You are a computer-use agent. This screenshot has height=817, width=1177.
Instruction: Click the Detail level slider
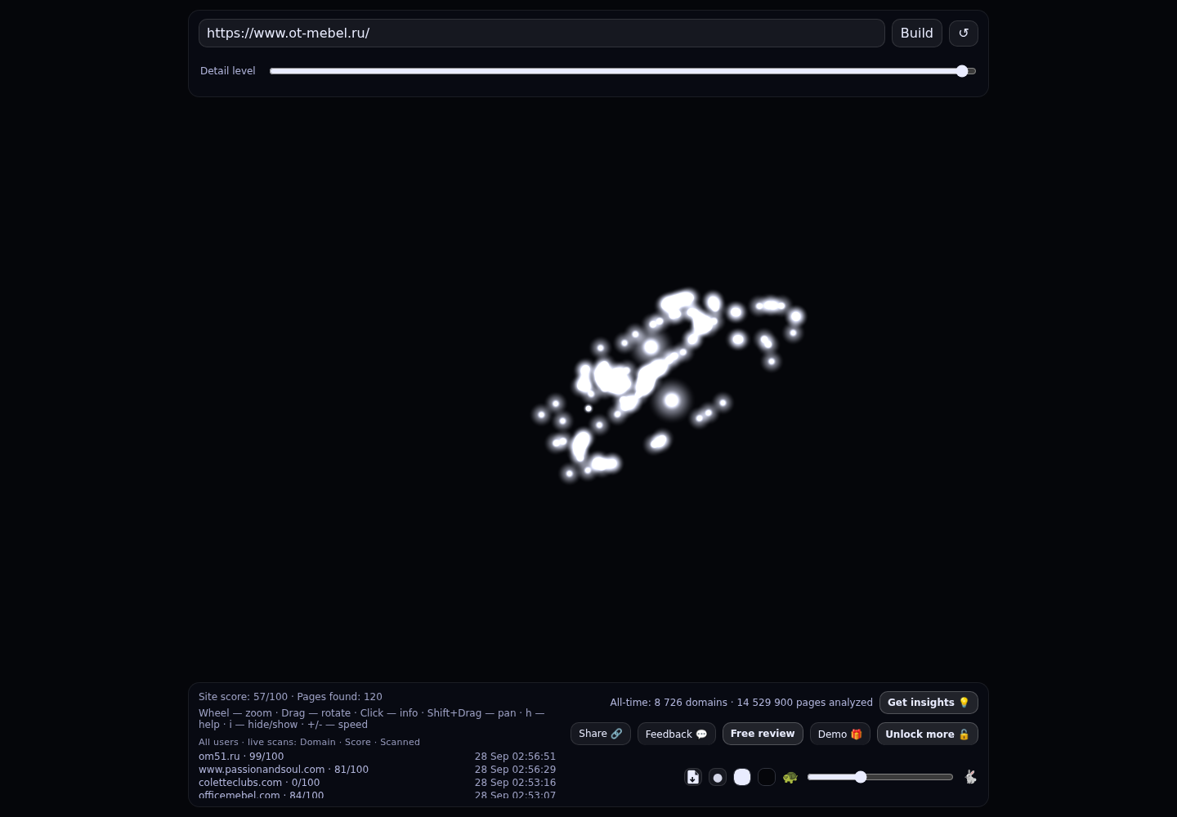[x=623, y=71]
